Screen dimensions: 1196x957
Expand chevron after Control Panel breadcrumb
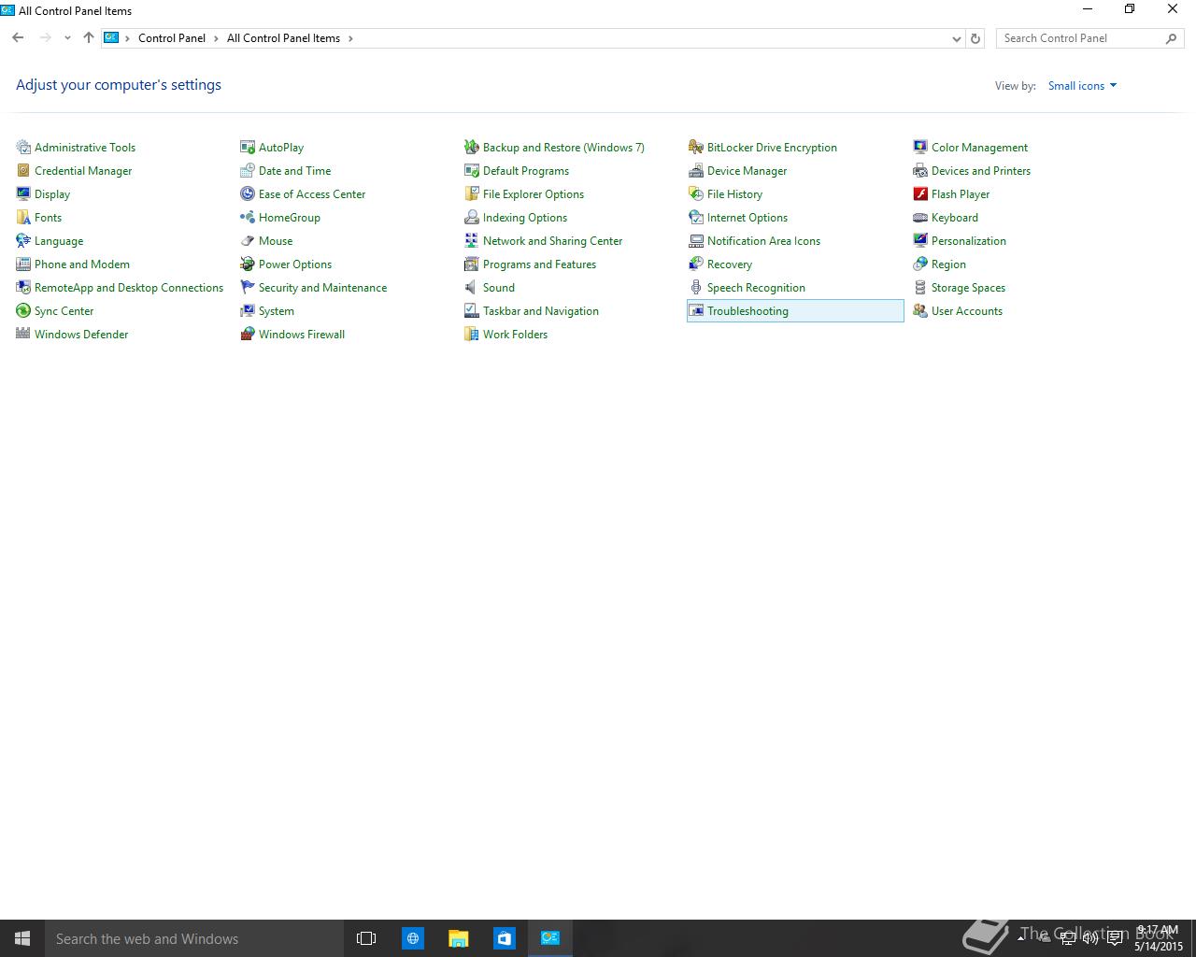click(x=216, y=38)
